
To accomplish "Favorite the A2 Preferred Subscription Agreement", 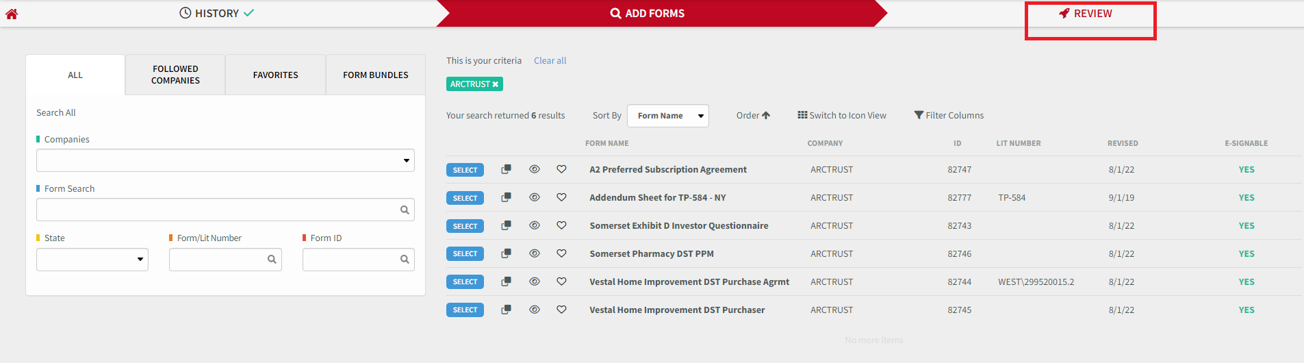I will point(561,169).
